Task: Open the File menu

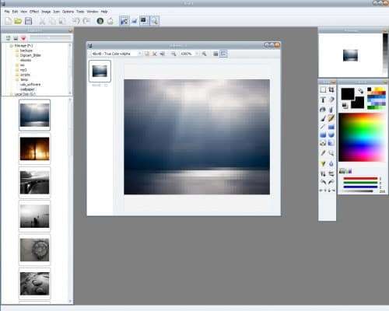Action: pos(7,12)
